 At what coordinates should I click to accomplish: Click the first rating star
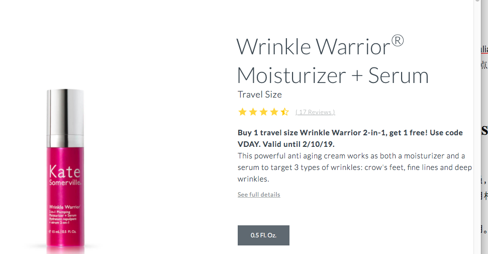(242, 112)
